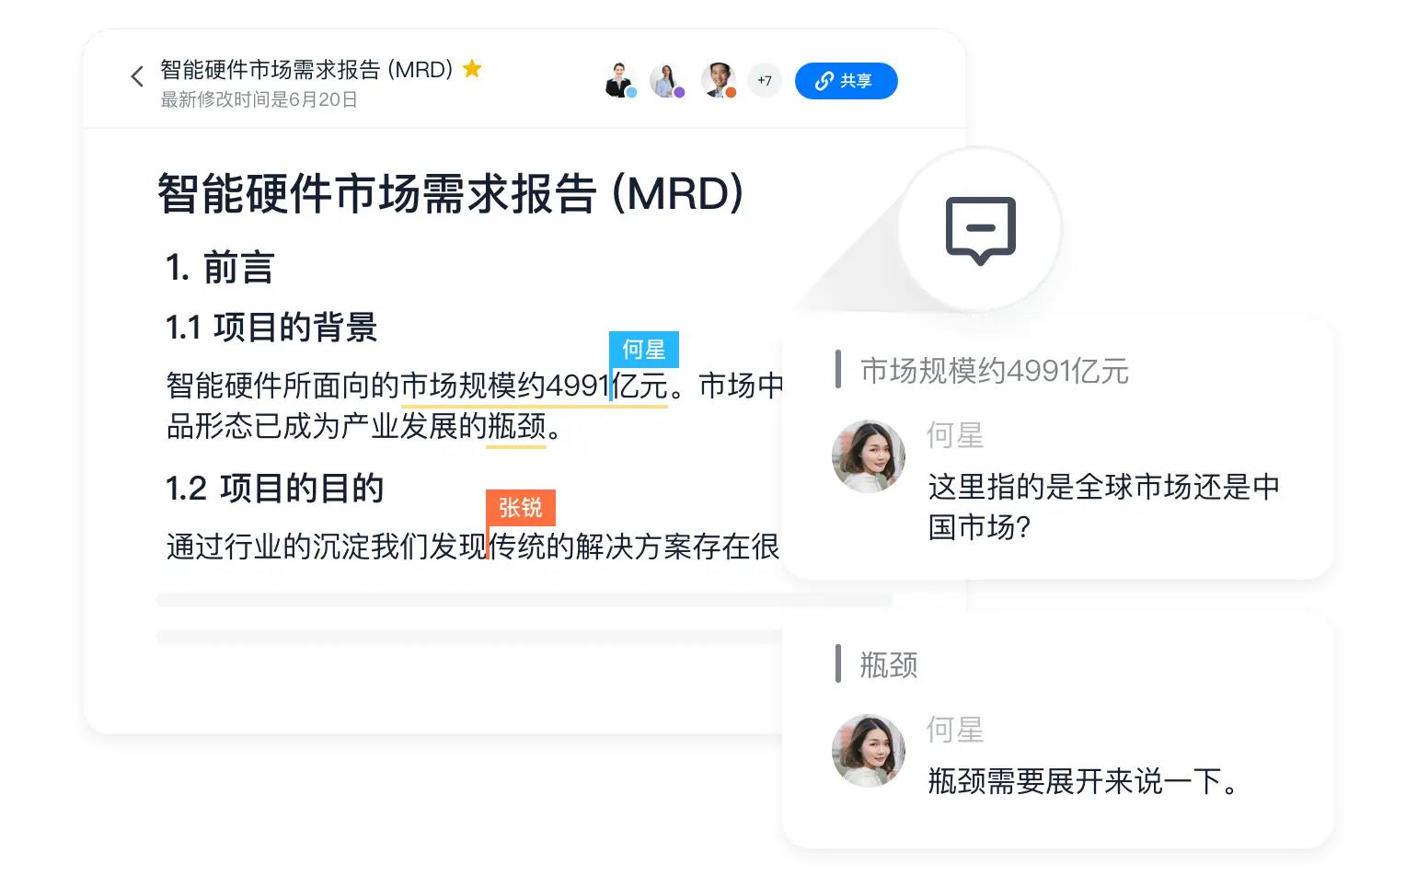The image size is (1406, 887).
Task: Click 何星's avatar in 瓶颈 comment
Action: [x=869, y=751]
